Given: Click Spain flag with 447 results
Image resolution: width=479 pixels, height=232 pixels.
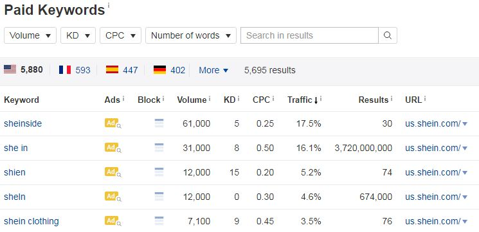Looking at the screenshot, I should (112, 69).
